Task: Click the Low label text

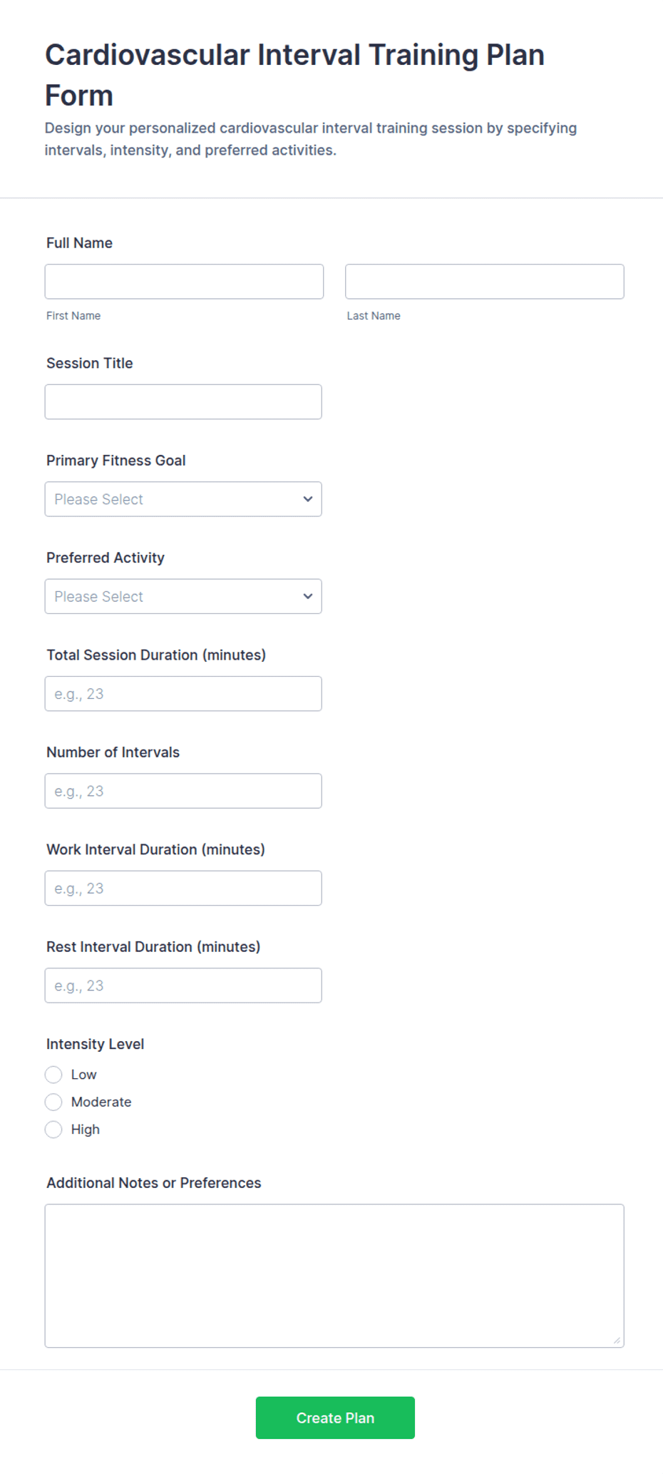Action: coord(83,1075)
